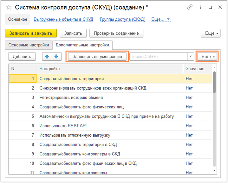The height and width of the screenshot is (183, 228).
Task: Click 'Проверить соединение' button
Action: 116,33
